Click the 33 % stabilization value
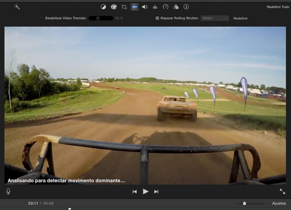 119,18
